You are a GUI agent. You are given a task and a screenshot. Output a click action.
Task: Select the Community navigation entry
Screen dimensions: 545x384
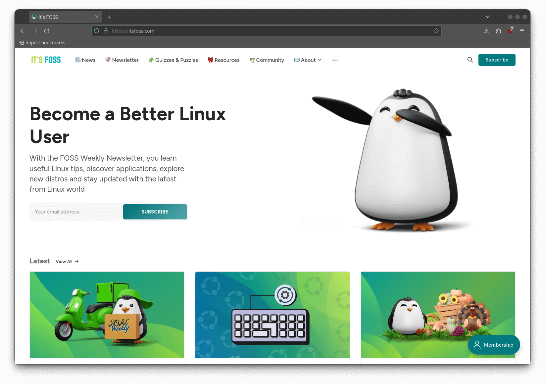coord(267,60)
